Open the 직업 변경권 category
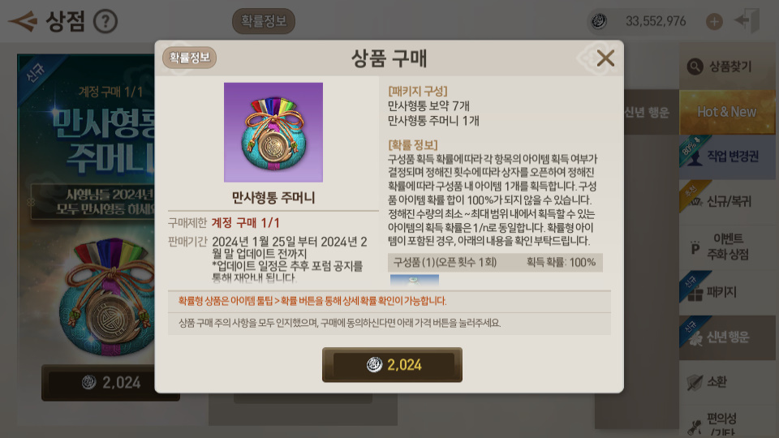779x438 pixels. coord(727,157)
